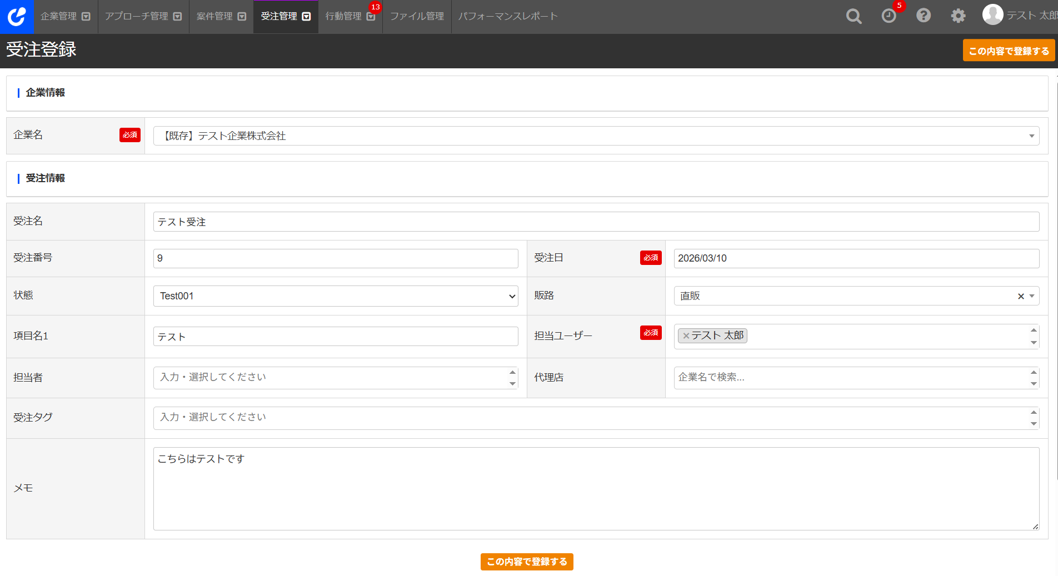
Task: Open the 代理店 company search field
Action: tap(856, 378)
